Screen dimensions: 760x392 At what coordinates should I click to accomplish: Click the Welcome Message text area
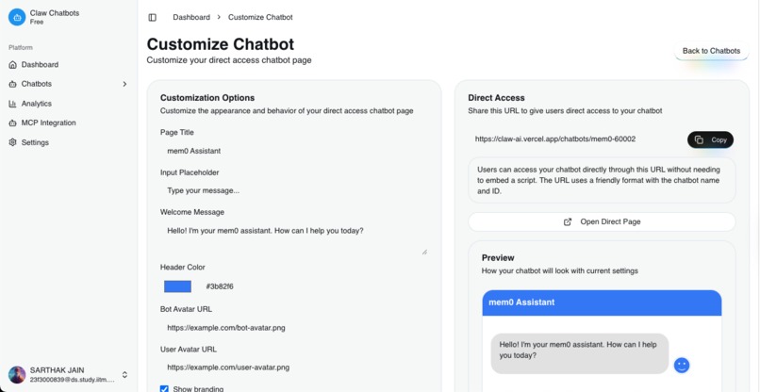coord(294,239)
